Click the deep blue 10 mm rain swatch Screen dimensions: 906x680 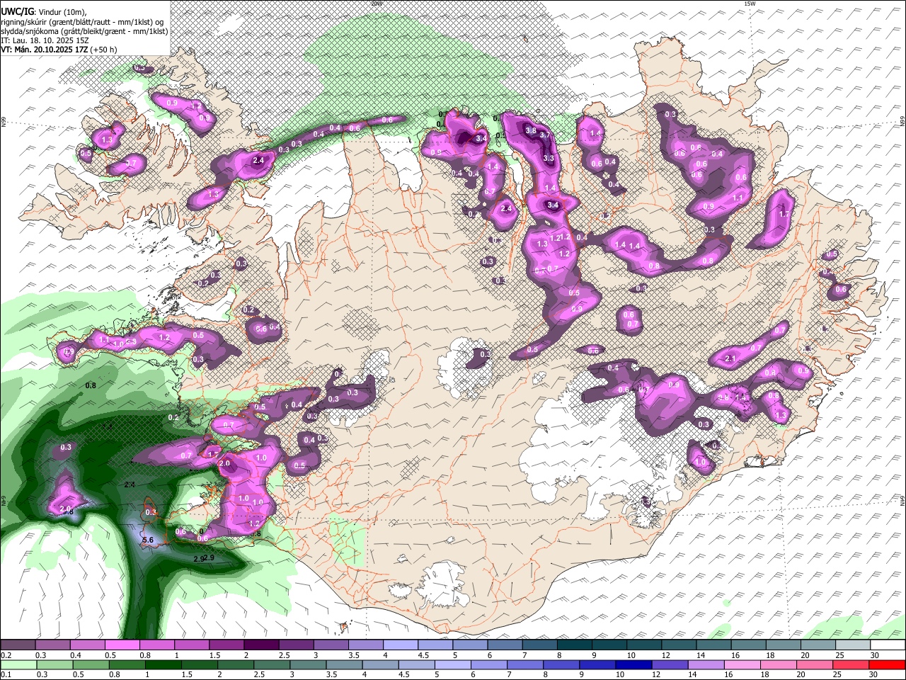[633, 665]
